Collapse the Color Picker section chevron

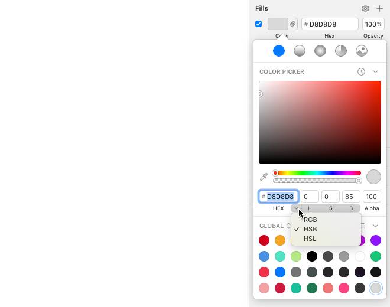tap(375, 72)
